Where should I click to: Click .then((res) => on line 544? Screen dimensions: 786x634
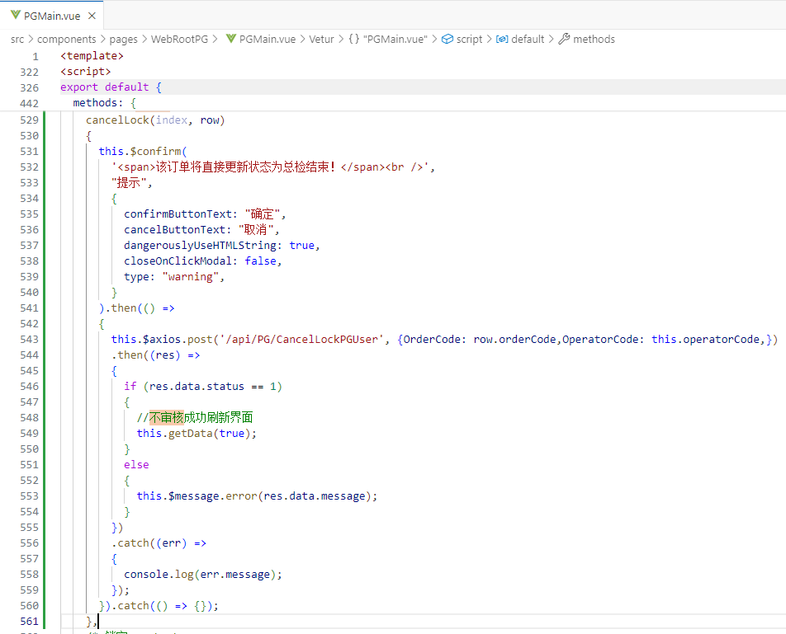coord(155,355)
